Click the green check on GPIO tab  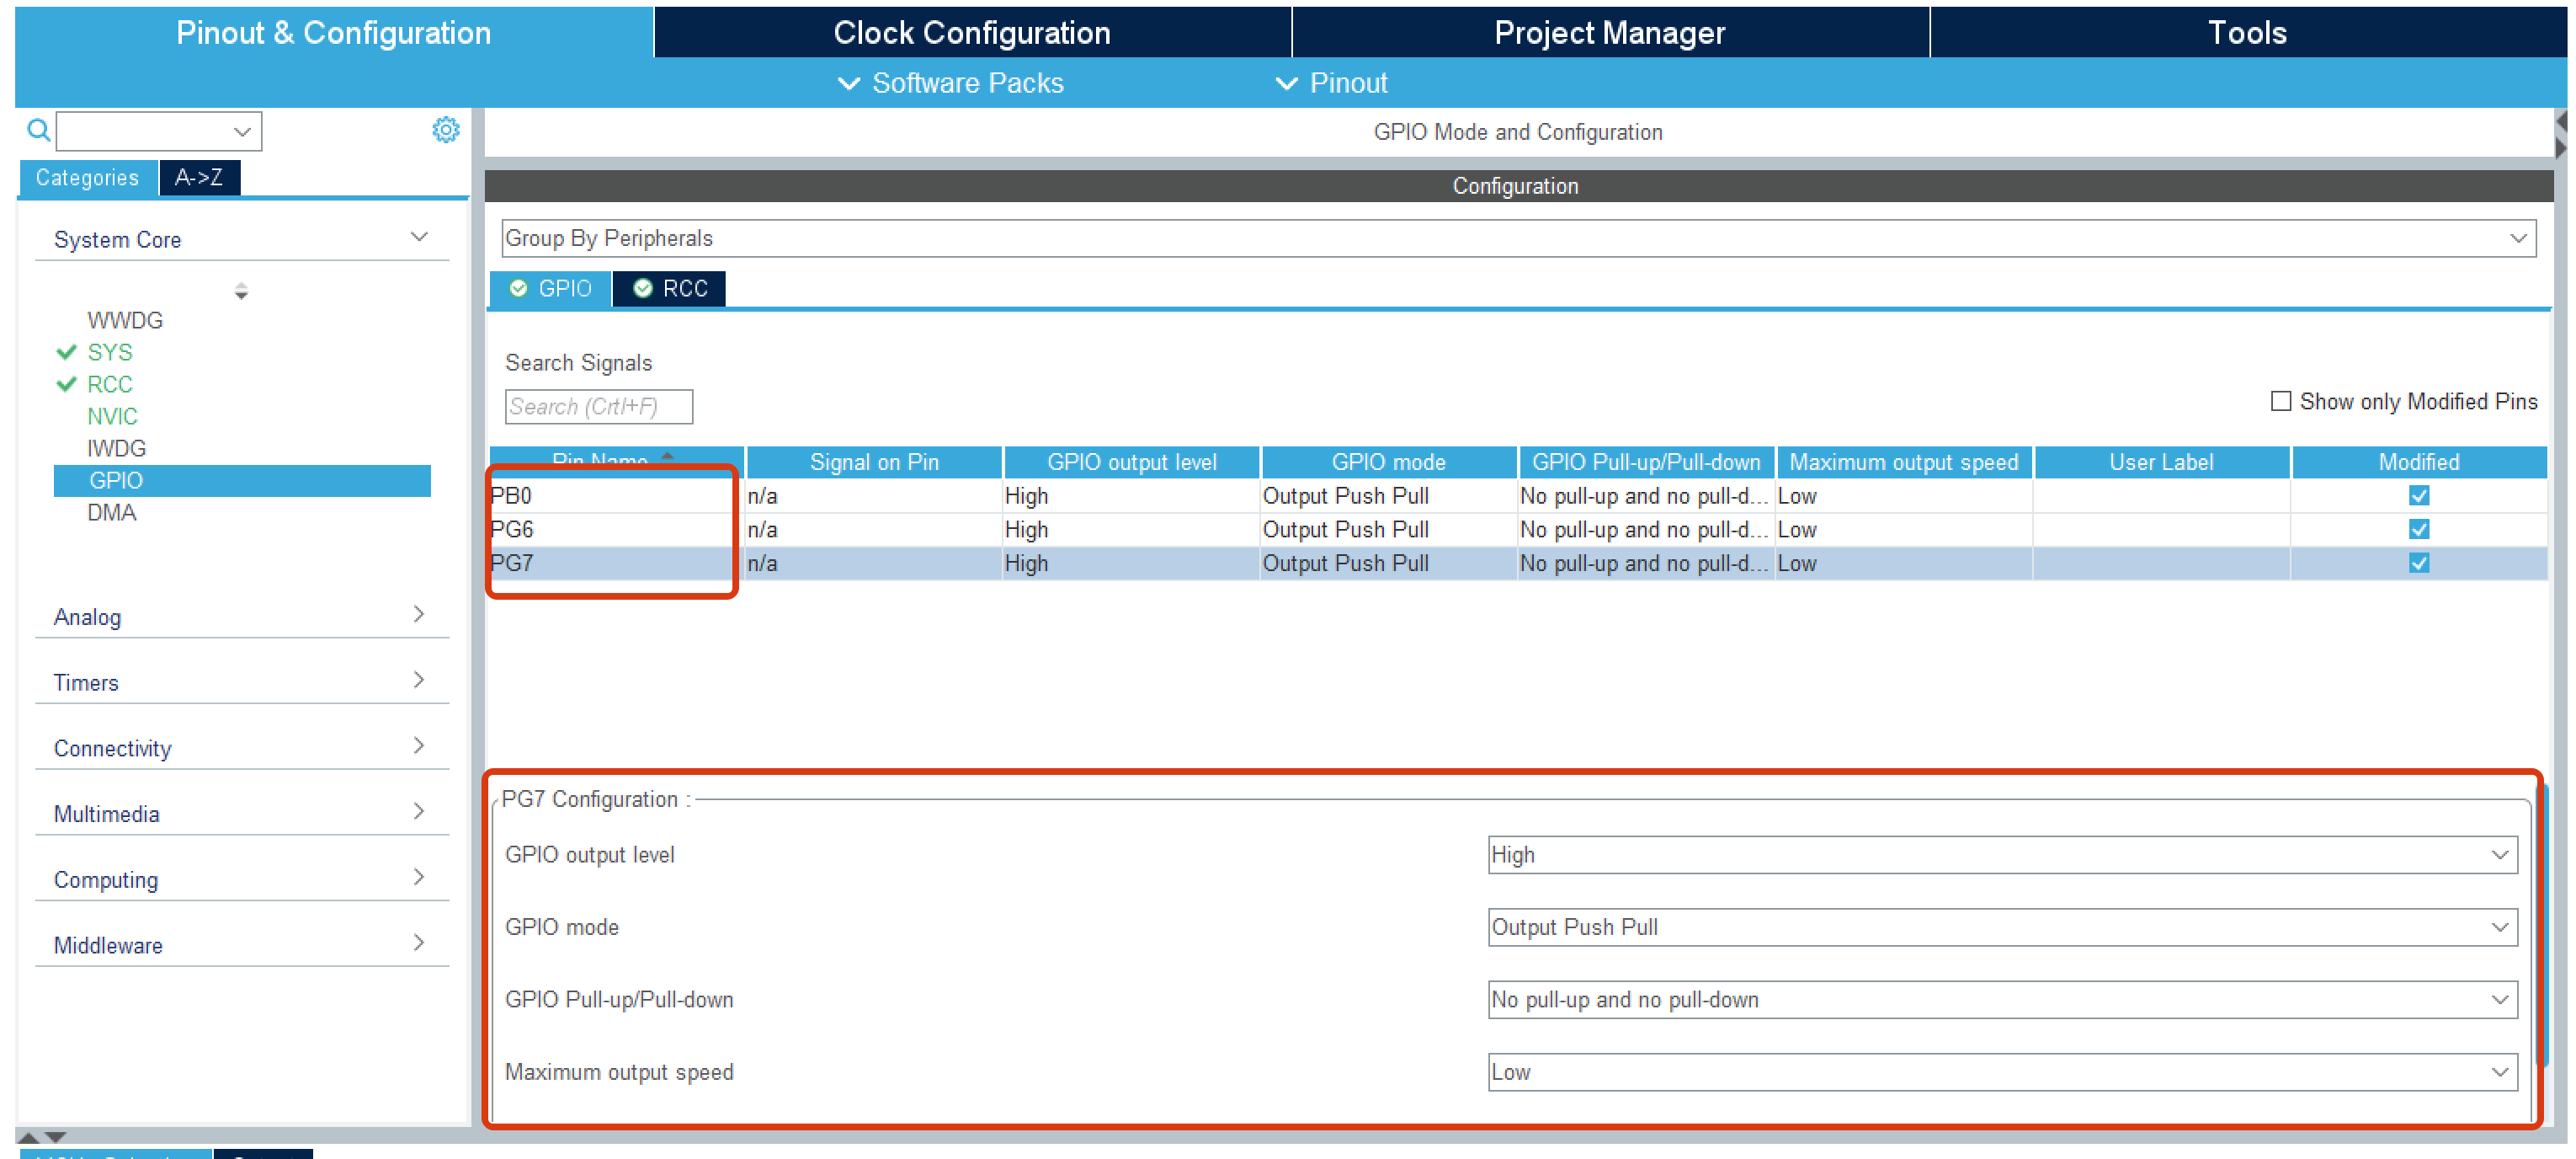(x=518, y=288)
